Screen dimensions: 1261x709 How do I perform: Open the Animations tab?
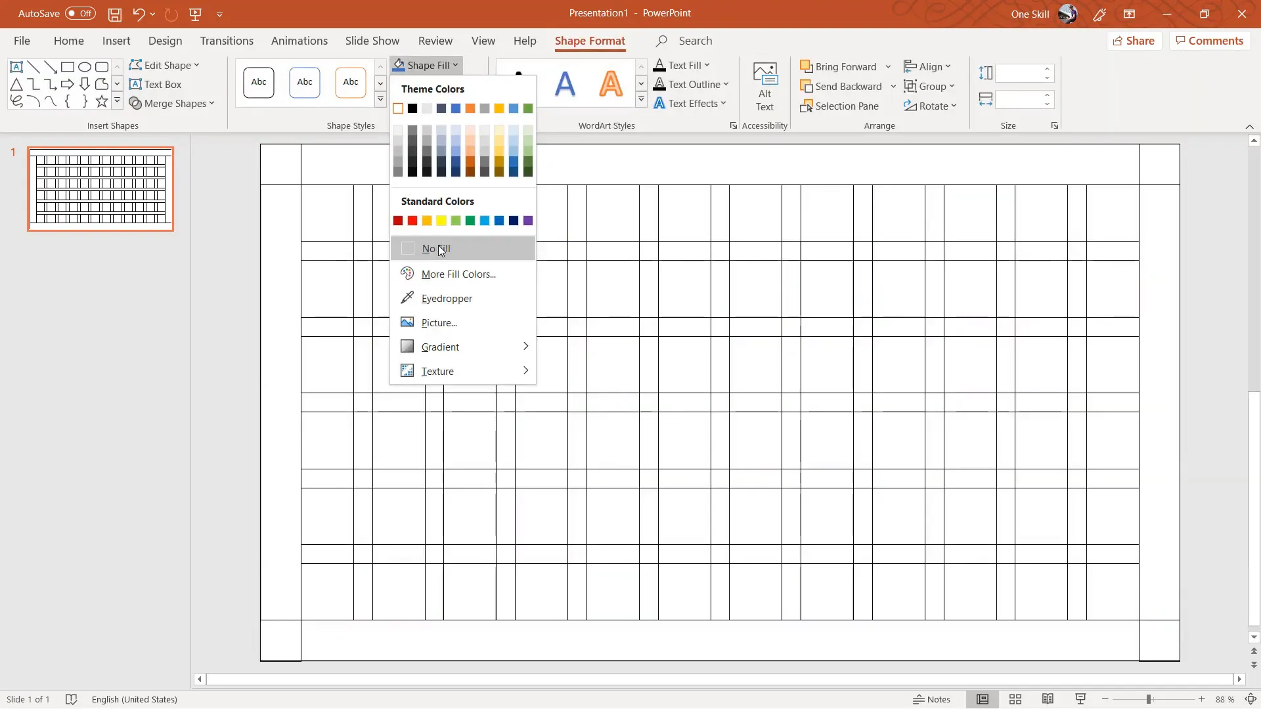point(299,41)
